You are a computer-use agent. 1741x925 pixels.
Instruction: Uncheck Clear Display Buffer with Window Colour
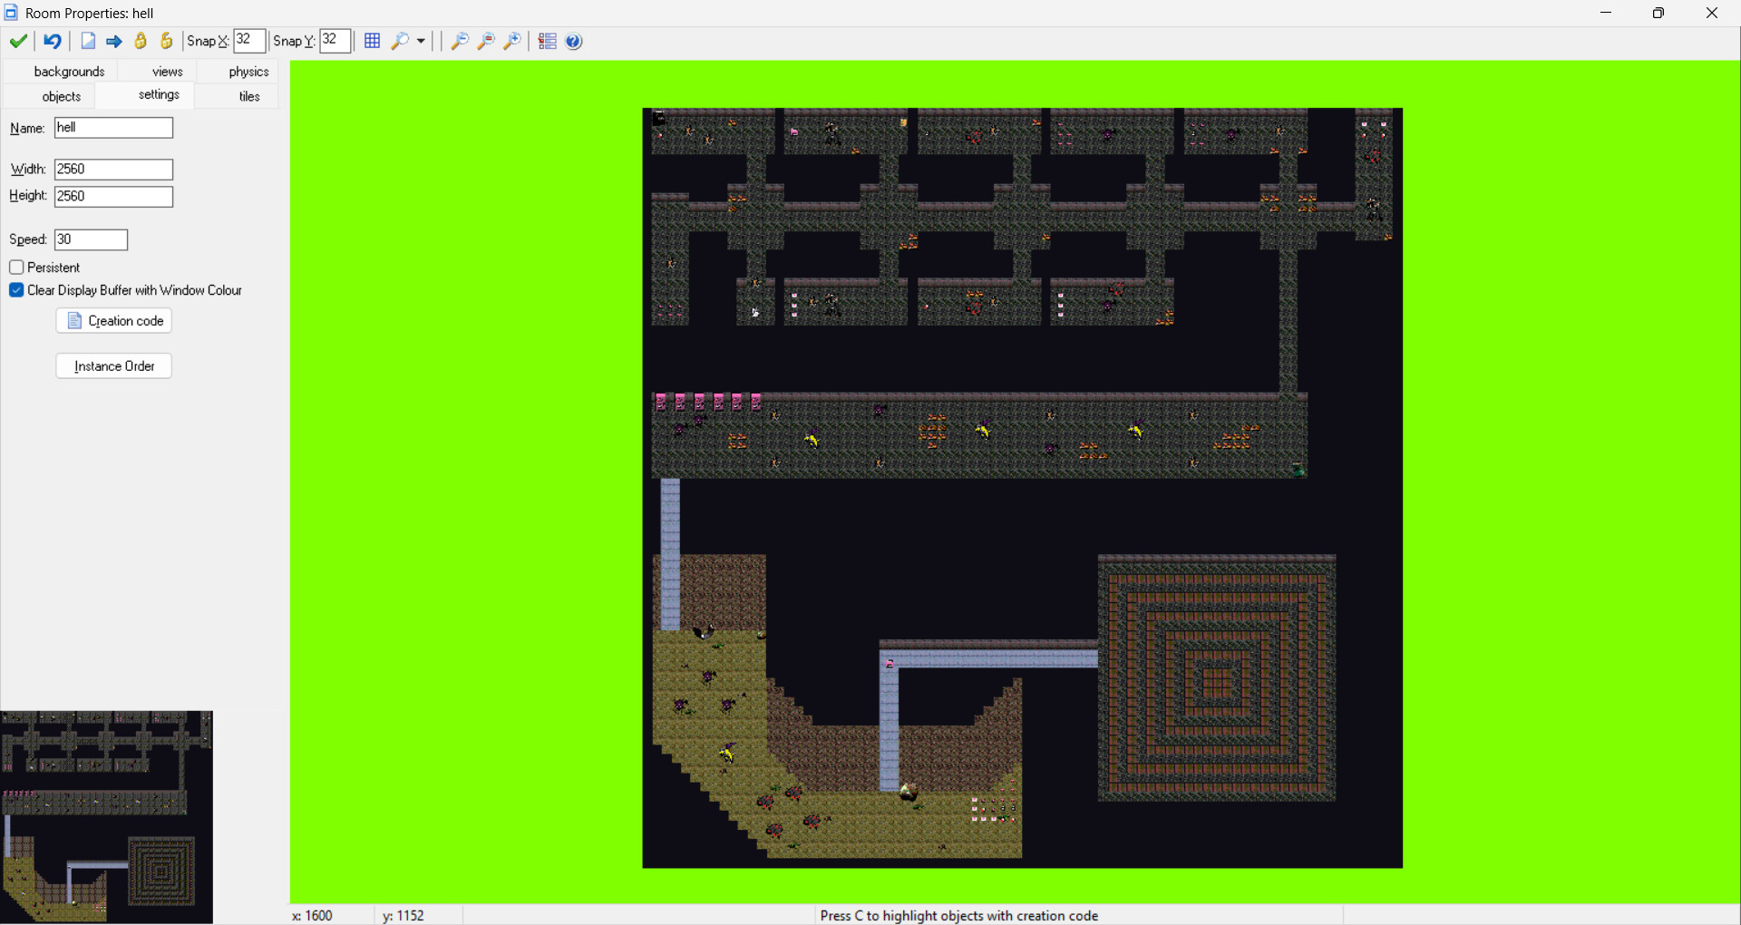(x=16, y=290)
